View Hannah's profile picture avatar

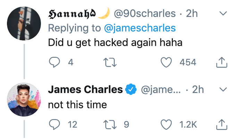[24, 24]
